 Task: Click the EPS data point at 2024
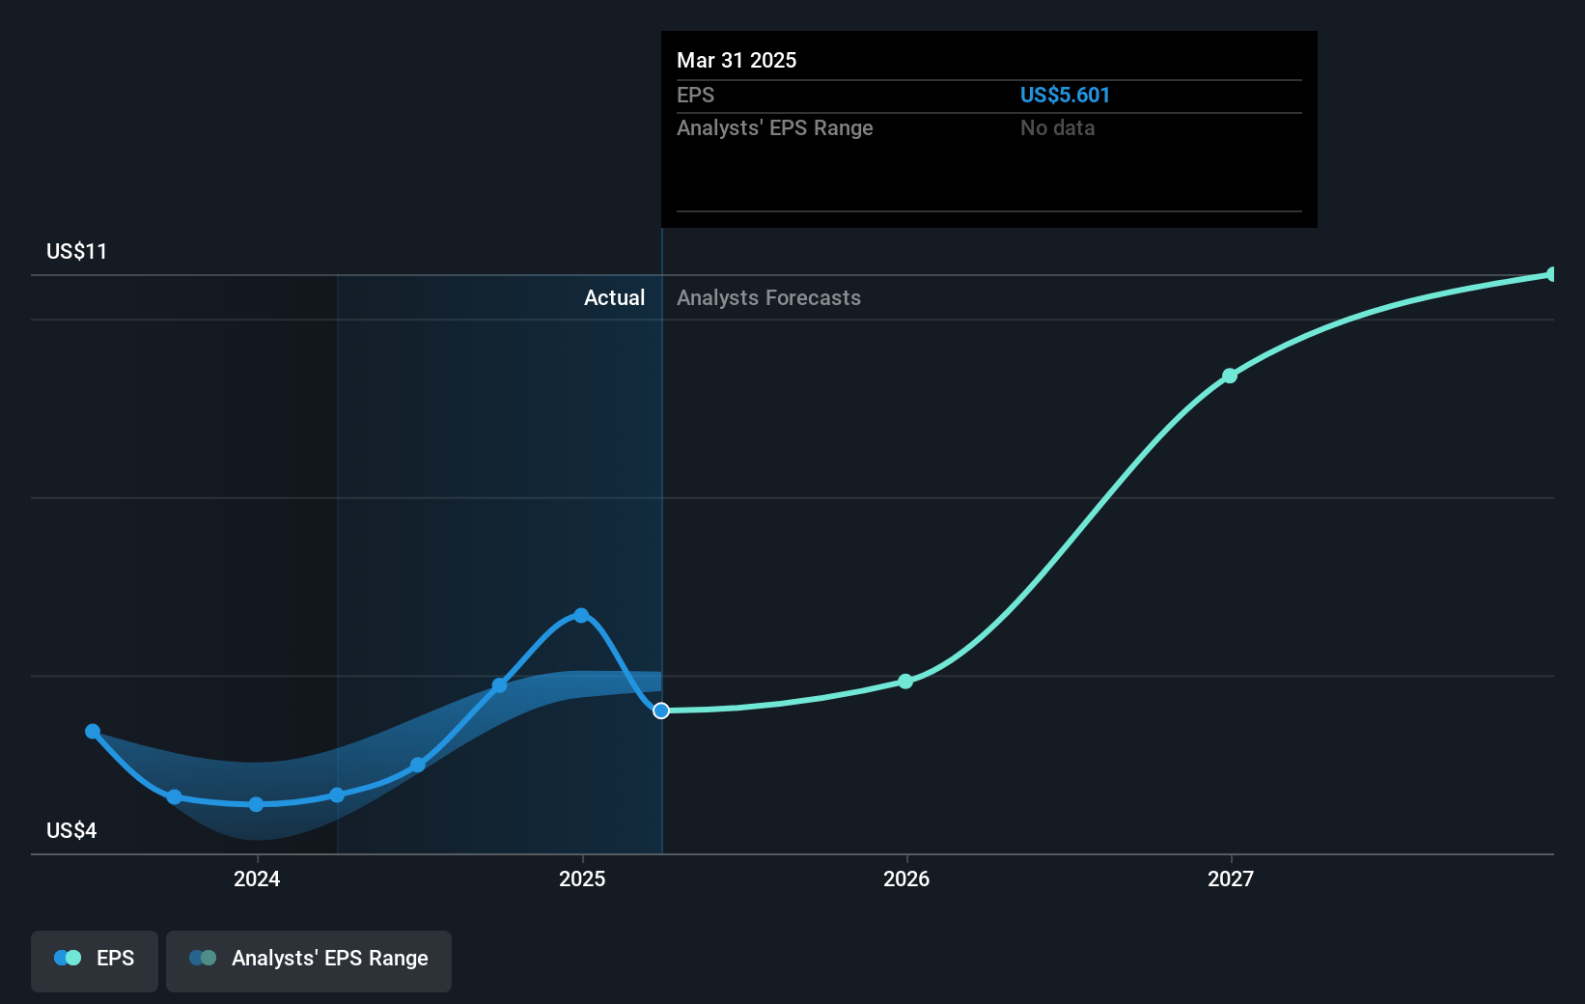[256, 804]
